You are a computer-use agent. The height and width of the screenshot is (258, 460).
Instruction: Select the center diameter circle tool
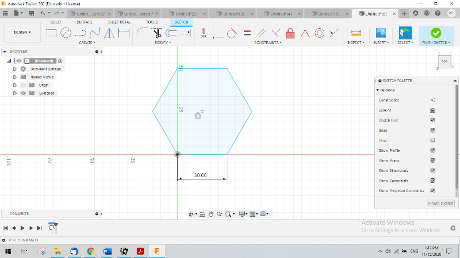coord(66,33)
